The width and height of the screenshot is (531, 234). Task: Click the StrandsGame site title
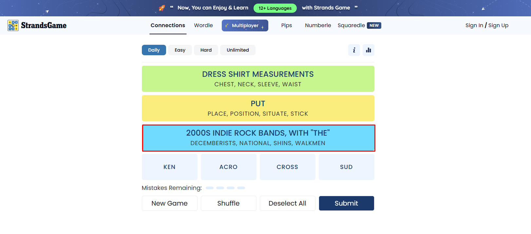pyautogui.click(x=44, y=25)
